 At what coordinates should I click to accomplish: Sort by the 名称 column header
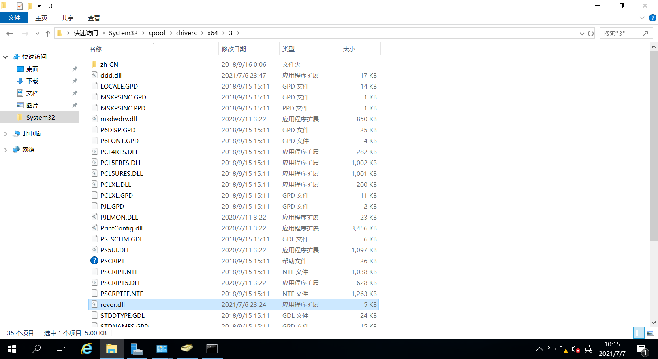[x=96, y=49]
